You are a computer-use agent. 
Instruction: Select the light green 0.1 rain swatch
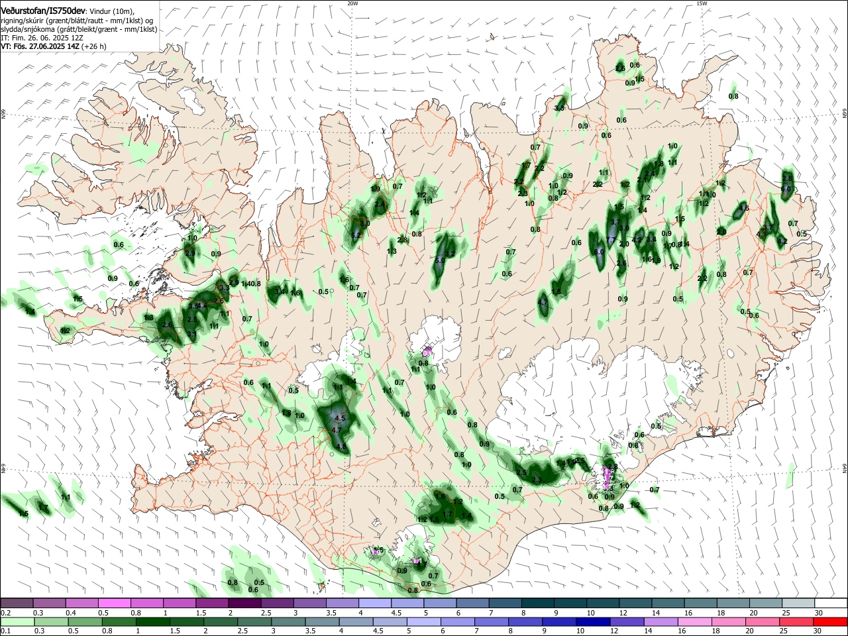pyautogui.click(x=17, y=621)
